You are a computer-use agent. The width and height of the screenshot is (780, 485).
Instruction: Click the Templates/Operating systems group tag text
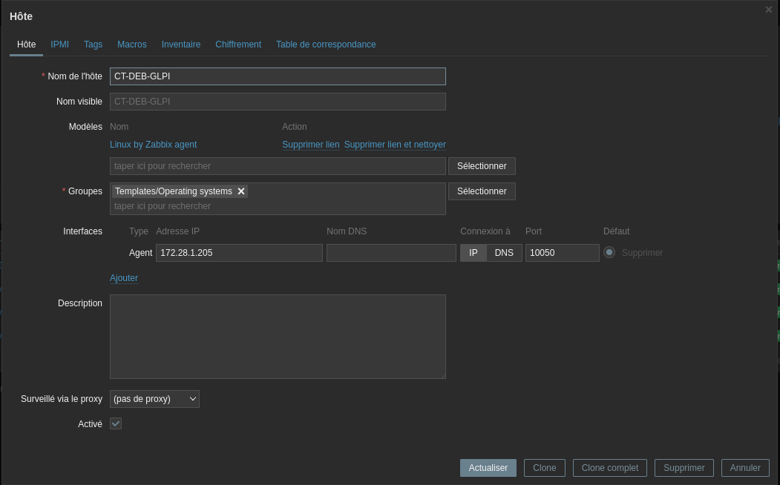coord(174,191)
